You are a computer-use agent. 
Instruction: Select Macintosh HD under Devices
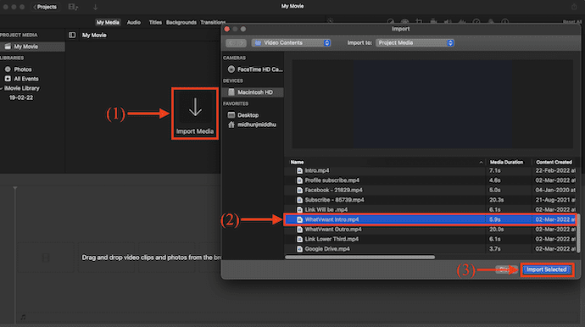pyautogui.click(x=253, y=92)
